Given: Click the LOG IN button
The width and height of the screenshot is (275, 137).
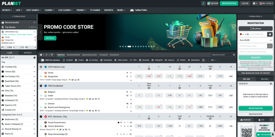Looking at the screenshot, I should (x=245, y=3).
